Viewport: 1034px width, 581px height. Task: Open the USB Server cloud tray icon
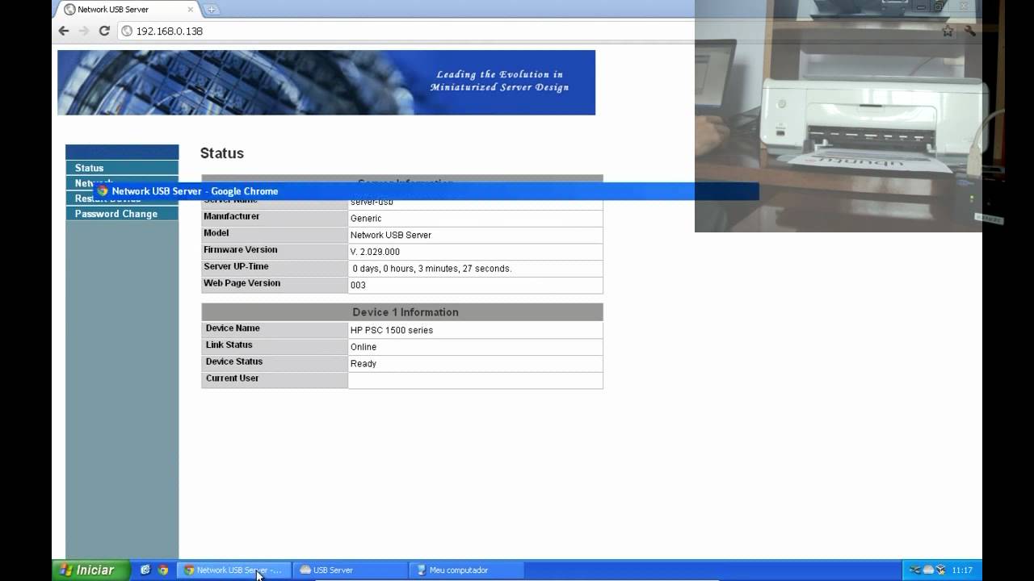[x=928, y=570]
